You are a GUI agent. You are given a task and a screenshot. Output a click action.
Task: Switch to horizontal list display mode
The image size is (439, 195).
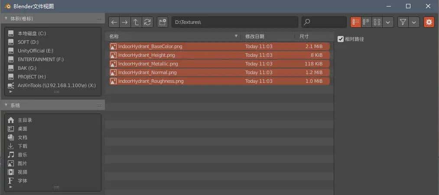point(367,23)
